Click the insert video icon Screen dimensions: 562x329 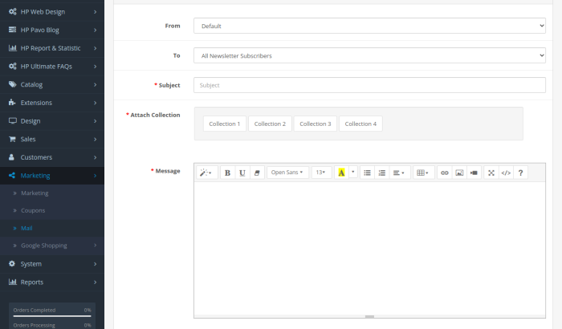(474, 173)
